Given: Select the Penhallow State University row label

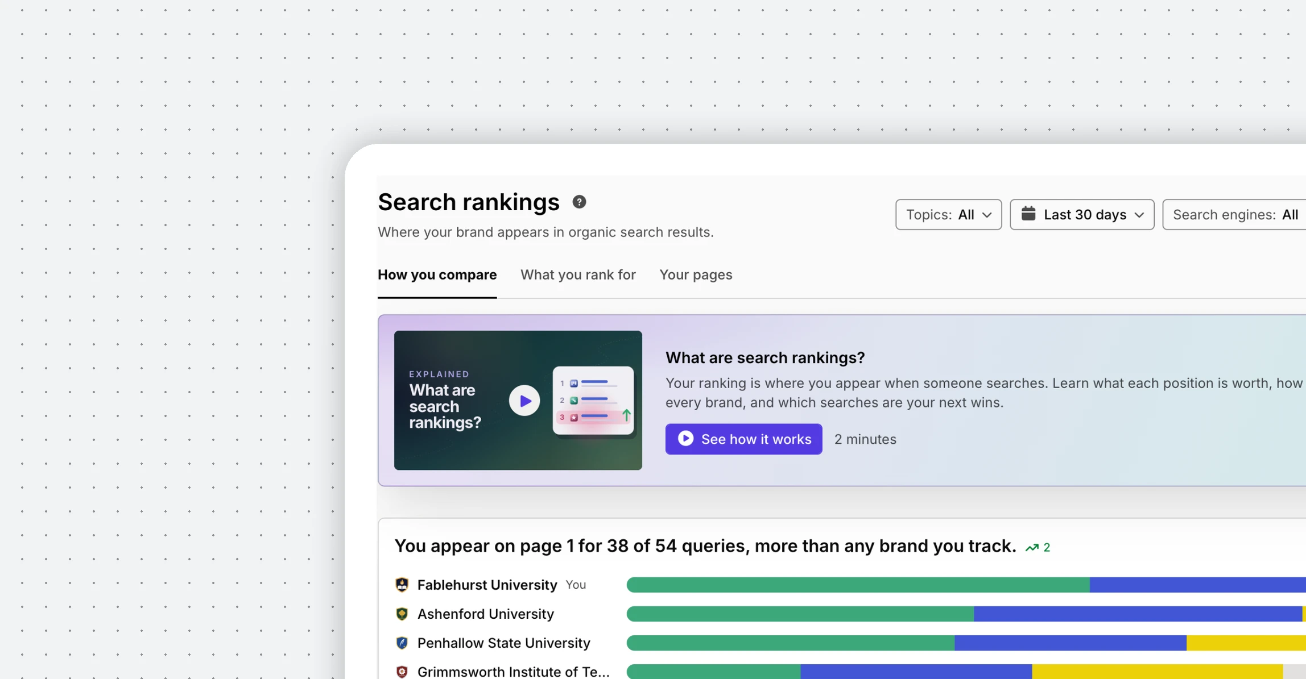Looking at the screenshot, I should pos(503,643).
